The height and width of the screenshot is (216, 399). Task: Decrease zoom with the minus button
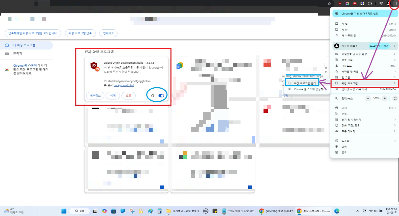click(x=368, y=98)
